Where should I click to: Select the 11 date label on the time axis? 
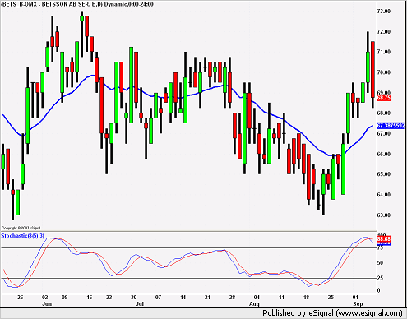click(x=281, y=298)
